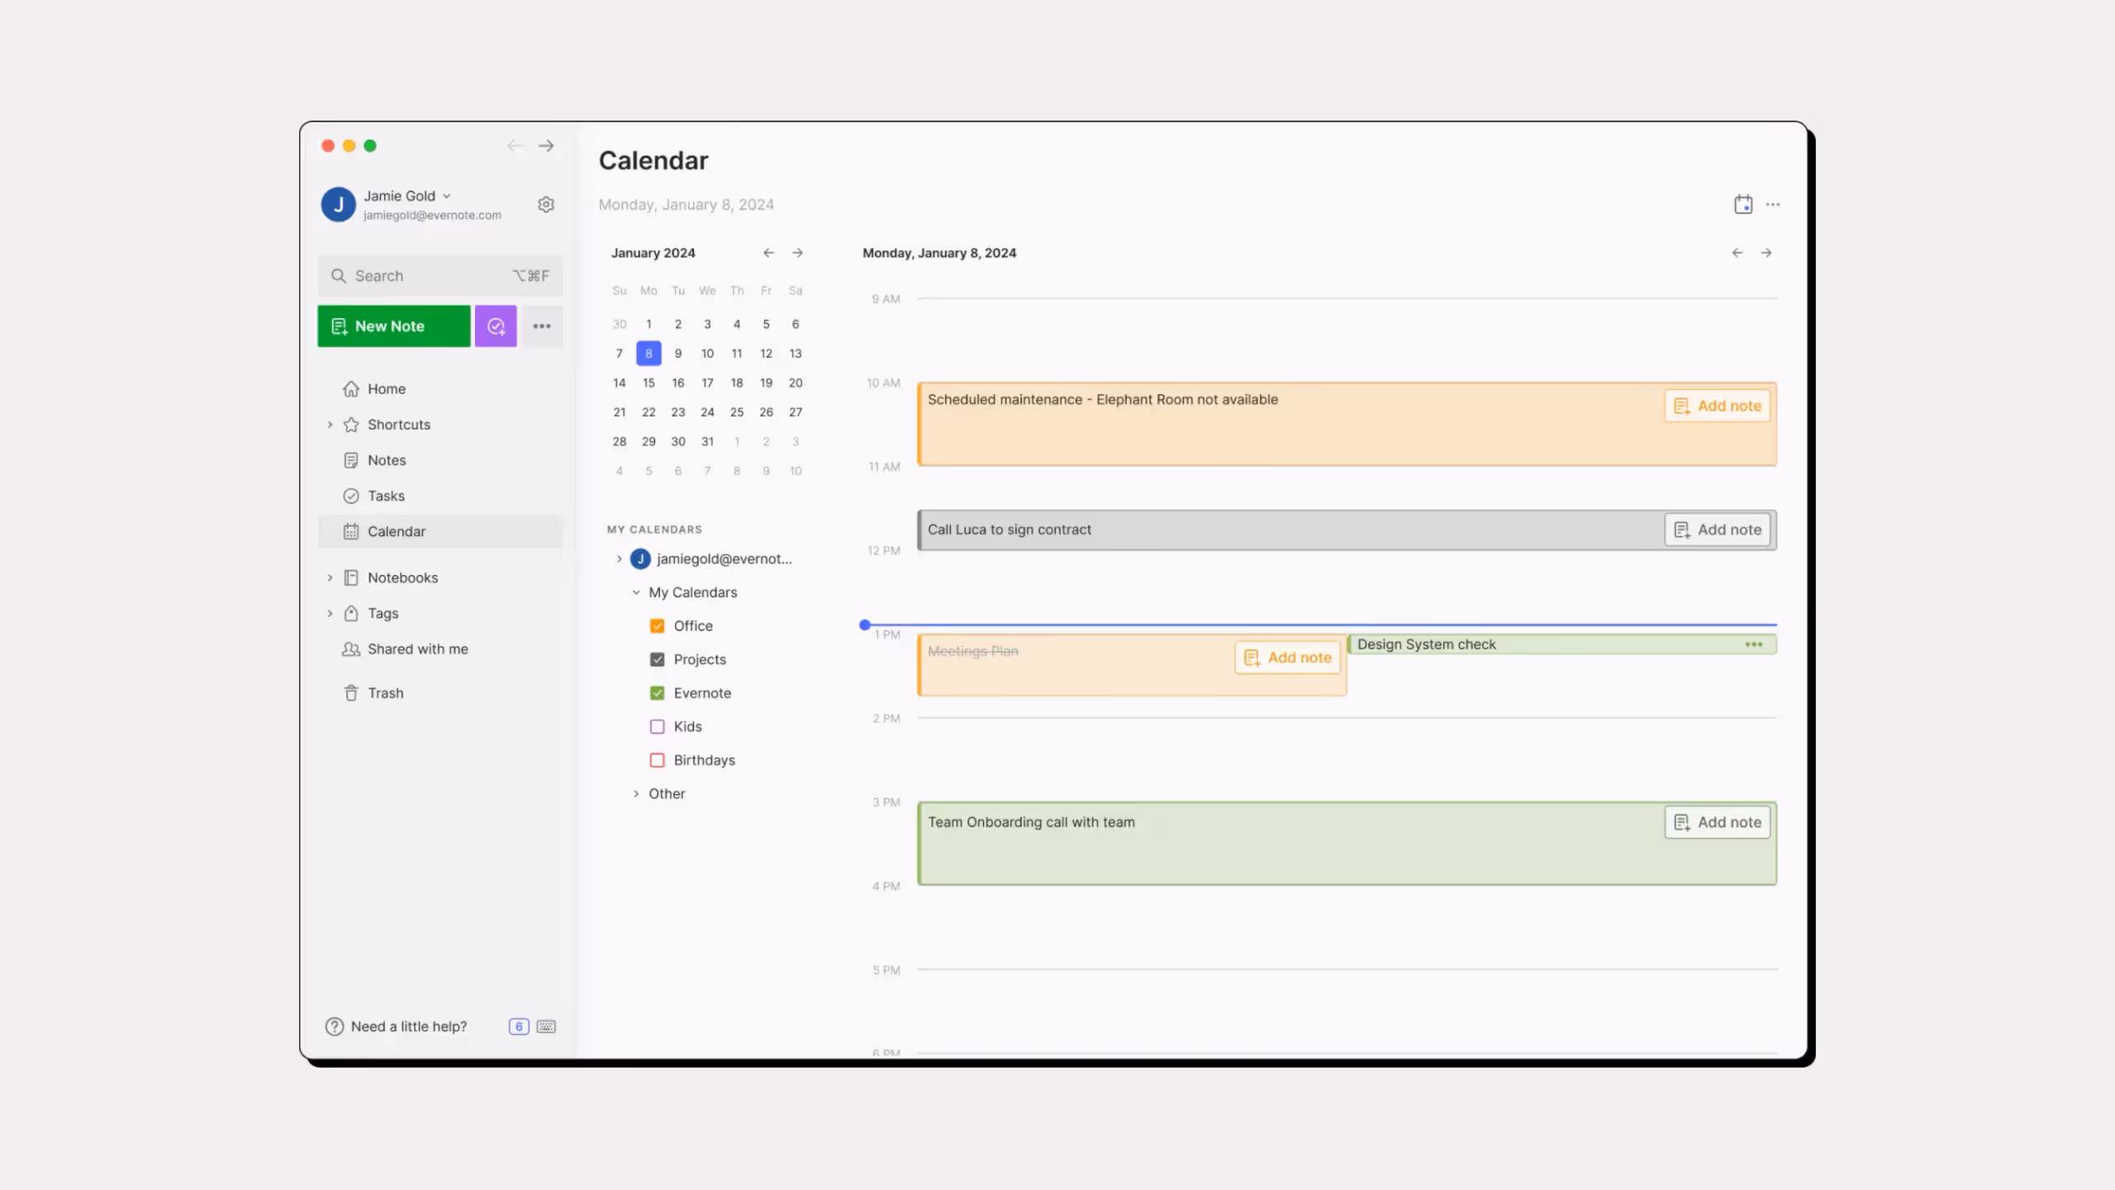Click the Shared with me icon
The height and width of the screenshot is (1190, 2115).
click(350, 649)
